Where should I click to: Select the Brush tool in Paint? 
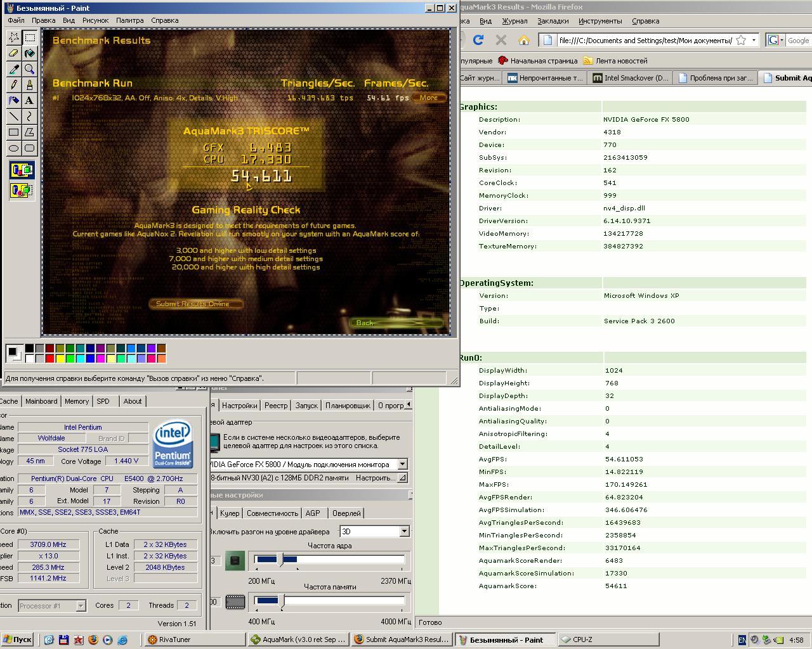[29, 85]
